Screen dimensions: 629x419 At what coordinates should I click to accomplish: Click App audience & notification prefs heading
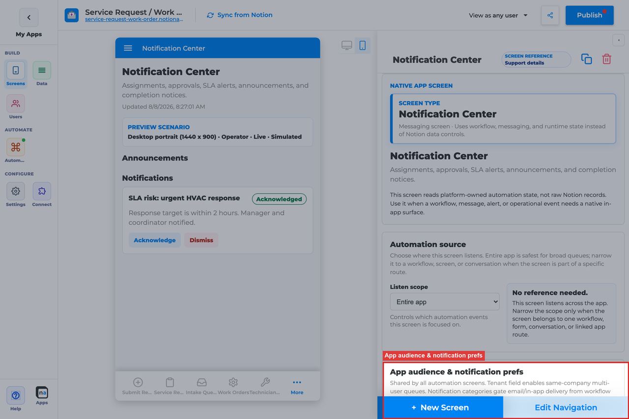[x=457, y=372]
